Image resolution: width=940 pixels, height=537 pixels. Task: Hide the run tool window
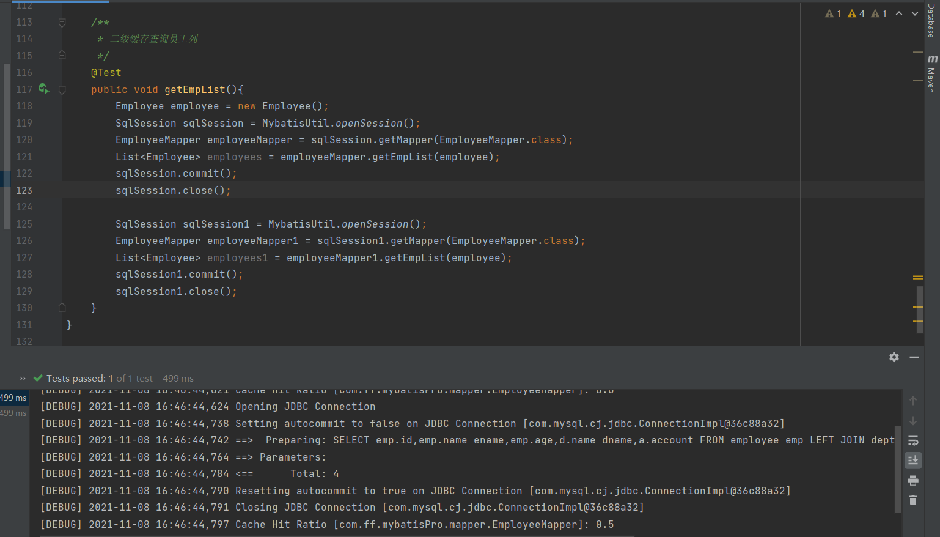[x=914, y=357]
